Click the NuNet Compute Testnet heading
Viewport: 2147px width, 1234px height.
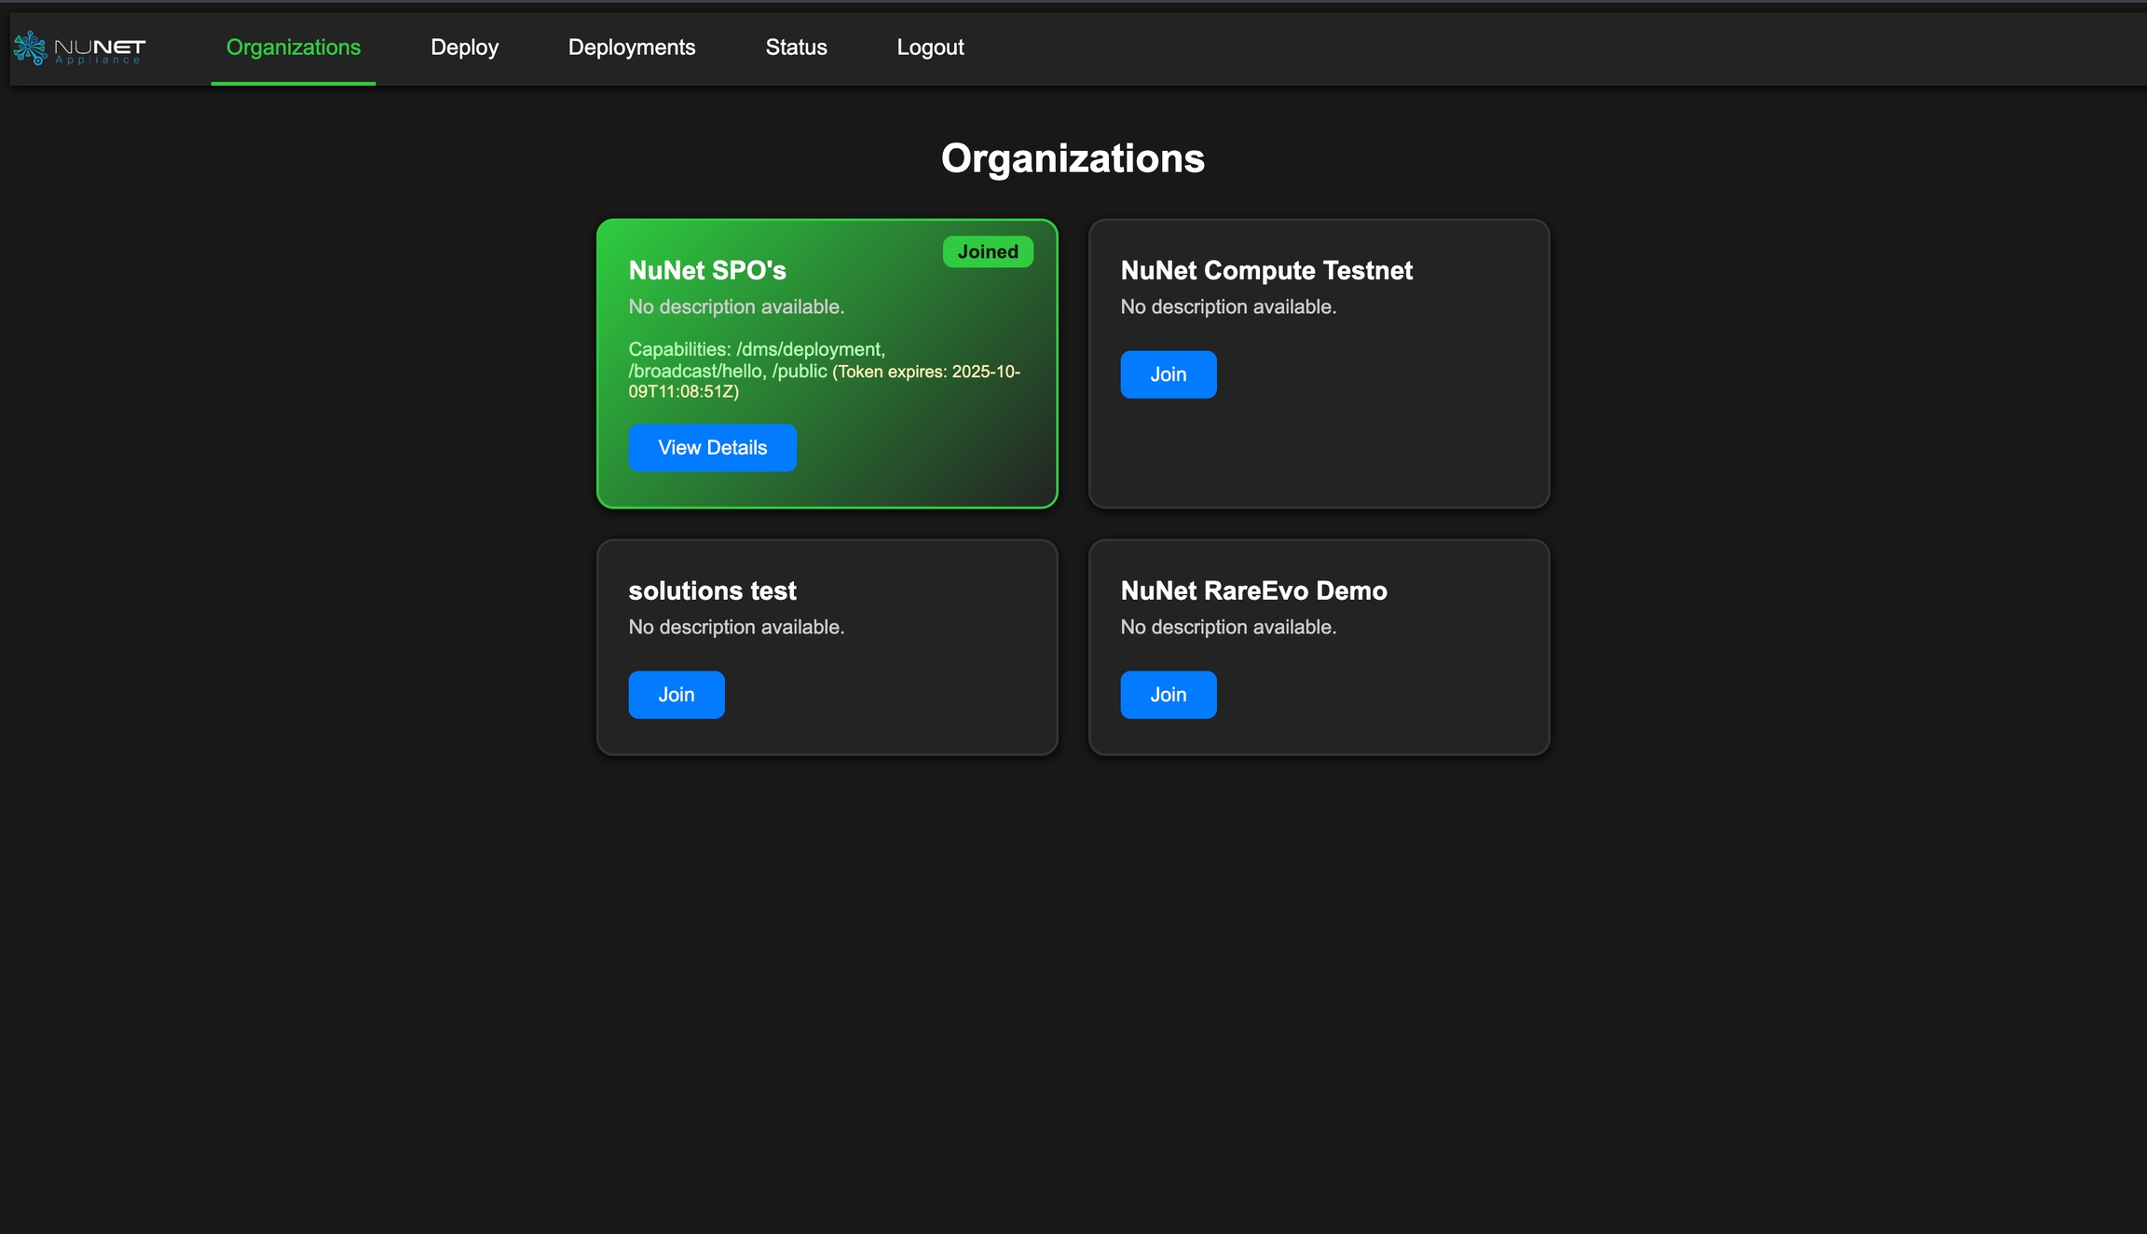1265,271
